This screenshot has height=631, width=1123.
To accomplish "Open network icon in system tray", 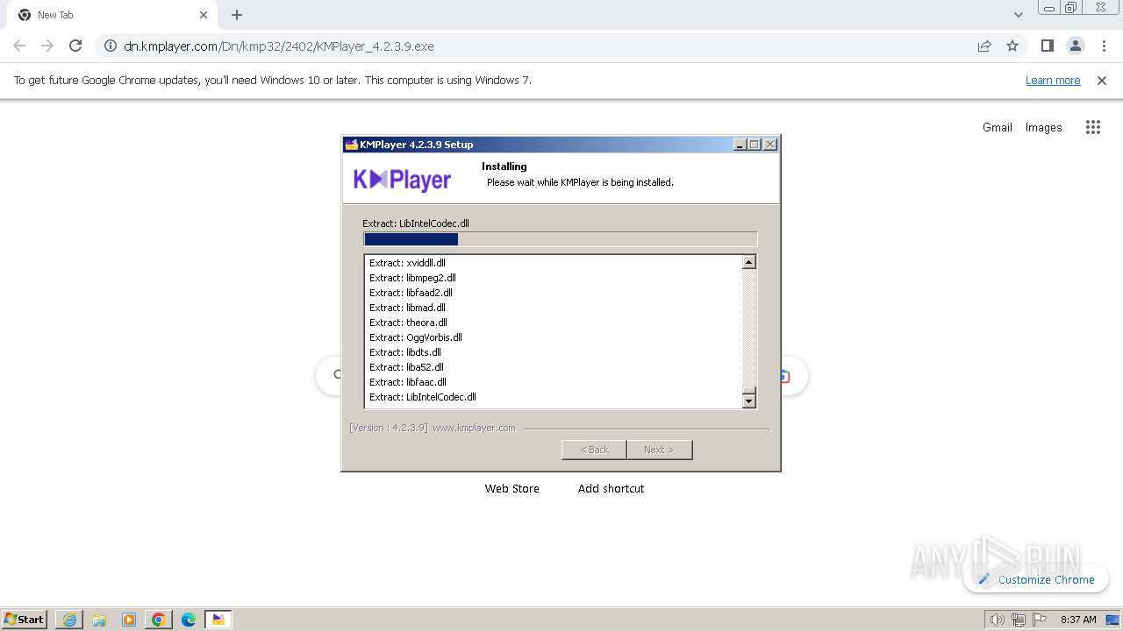I will click(1019, 620).
